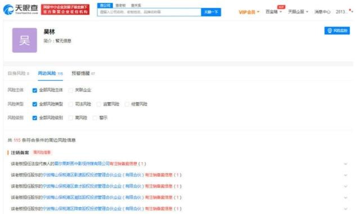
Task: Toggle the 全部风险主体 checkbox
Action: pos(35,90)
